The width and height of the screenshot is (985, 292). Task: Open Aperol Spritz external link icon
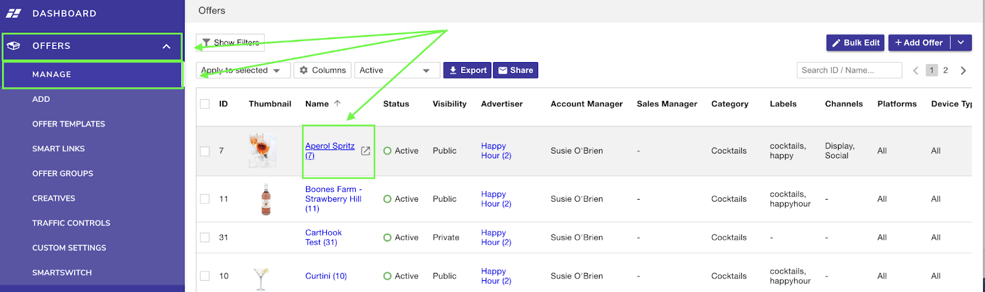coord(366,151)
